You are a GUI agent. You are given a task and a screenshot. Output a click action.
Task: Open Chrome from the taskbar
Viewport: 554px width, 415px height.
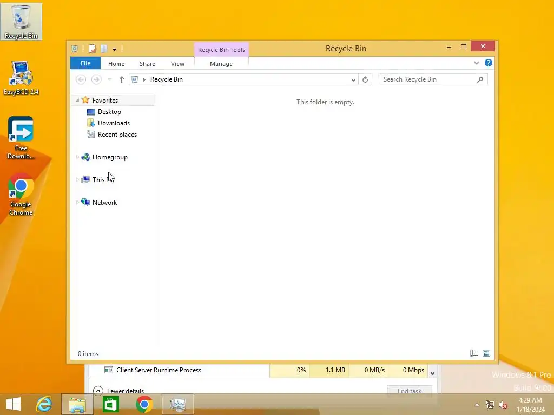144,404
